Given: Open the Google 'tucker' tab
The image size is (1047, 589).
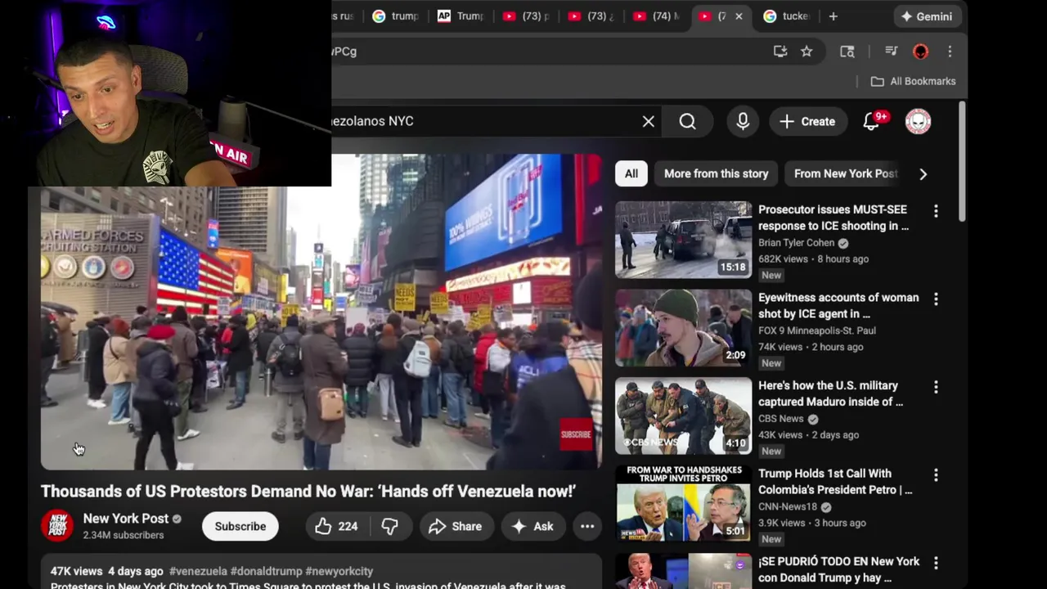Looking at the screenshot, I should [786, 16].
